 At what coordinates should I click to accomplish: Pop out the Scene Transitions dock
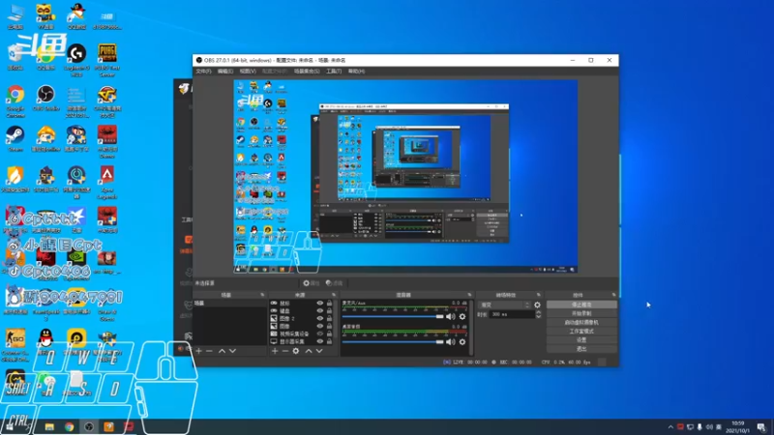tap(539, 295)
